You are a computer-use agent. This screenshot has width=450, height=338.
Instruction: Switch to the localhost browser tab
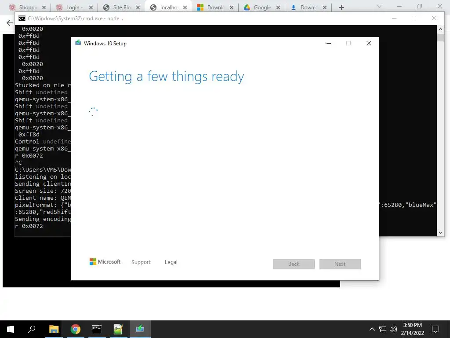coord(169,7)
